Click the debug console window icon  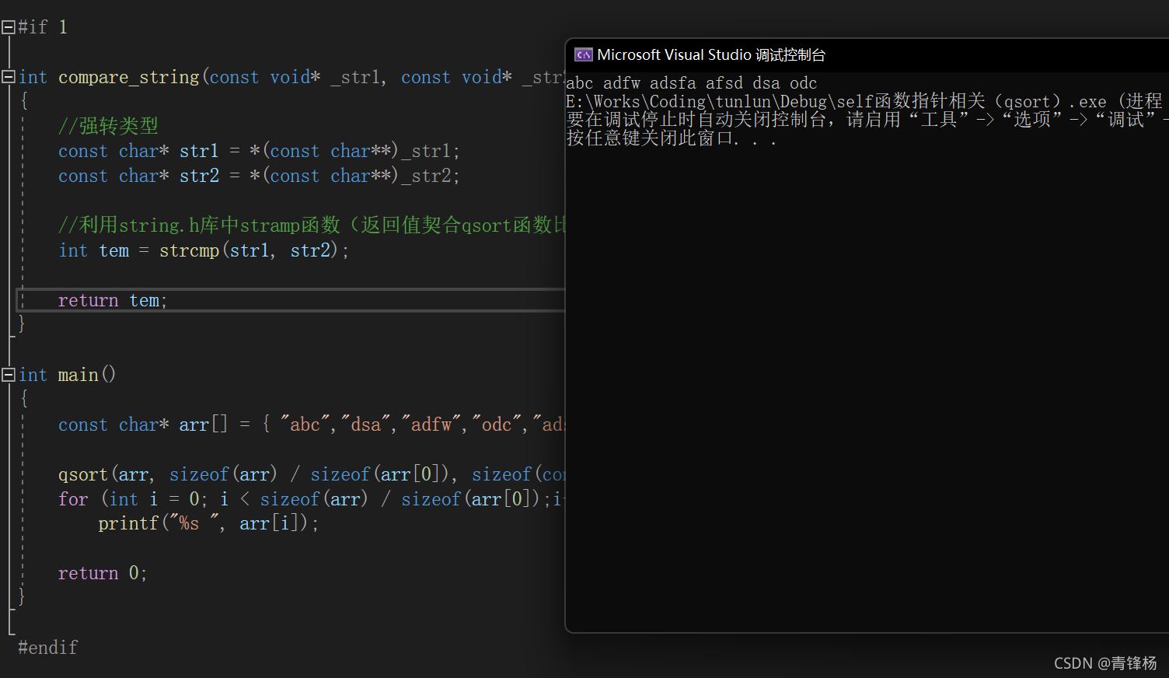(583, 54)
